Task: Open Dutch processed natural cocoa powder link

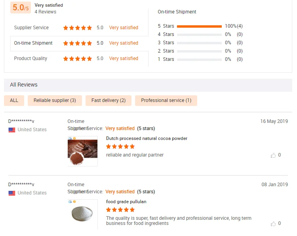Action: (147, 138)
